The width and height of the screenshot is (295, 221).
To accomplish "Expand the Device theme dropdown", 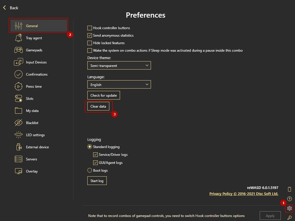I will coord(119,65).
